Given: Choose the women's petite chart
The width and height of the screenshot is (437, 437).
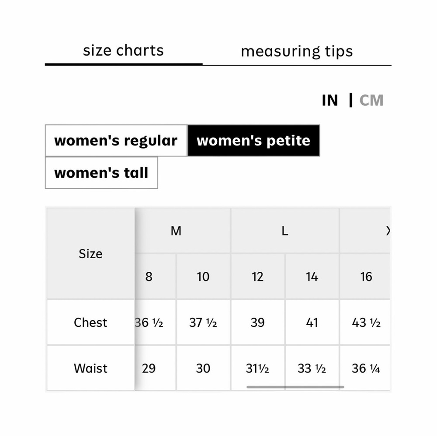Looking at the screenshot, I should 253,141.
